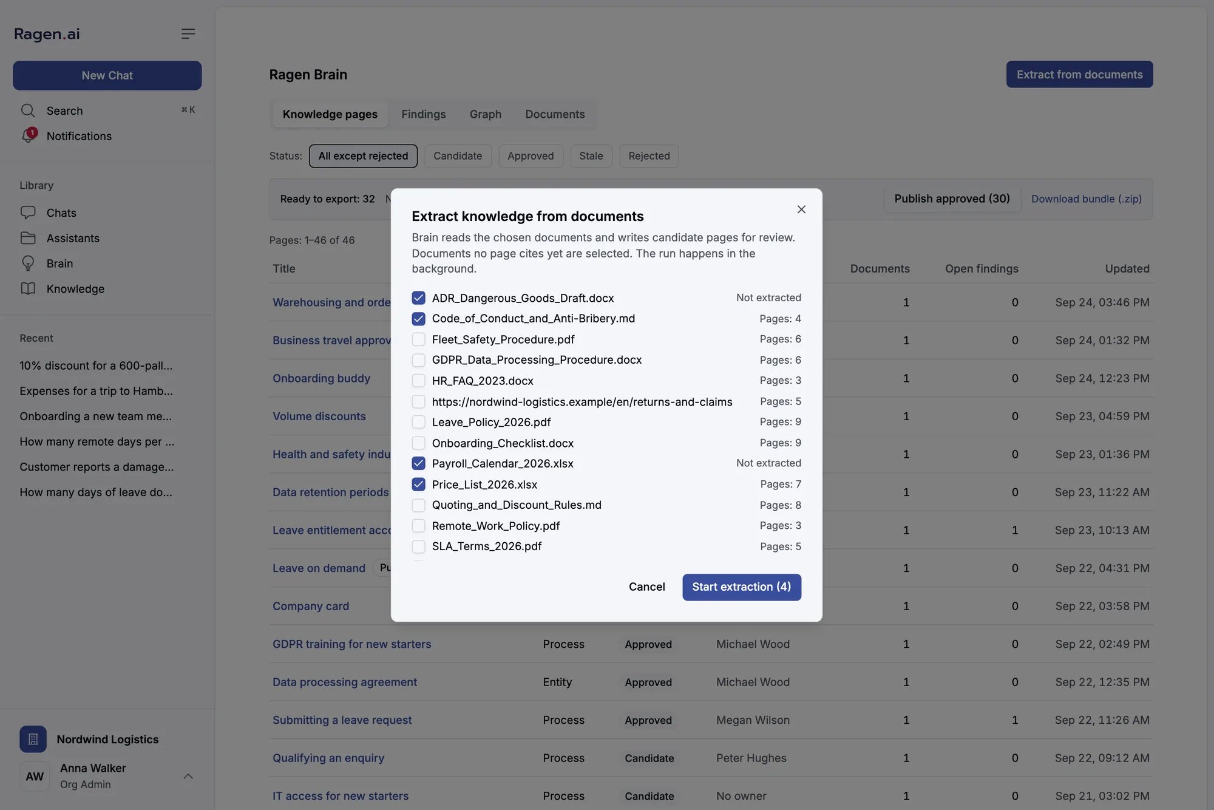The height and width of the screenshot is (810, 1214).
Task: Open Onboarding buddy page
Action: 321,378
